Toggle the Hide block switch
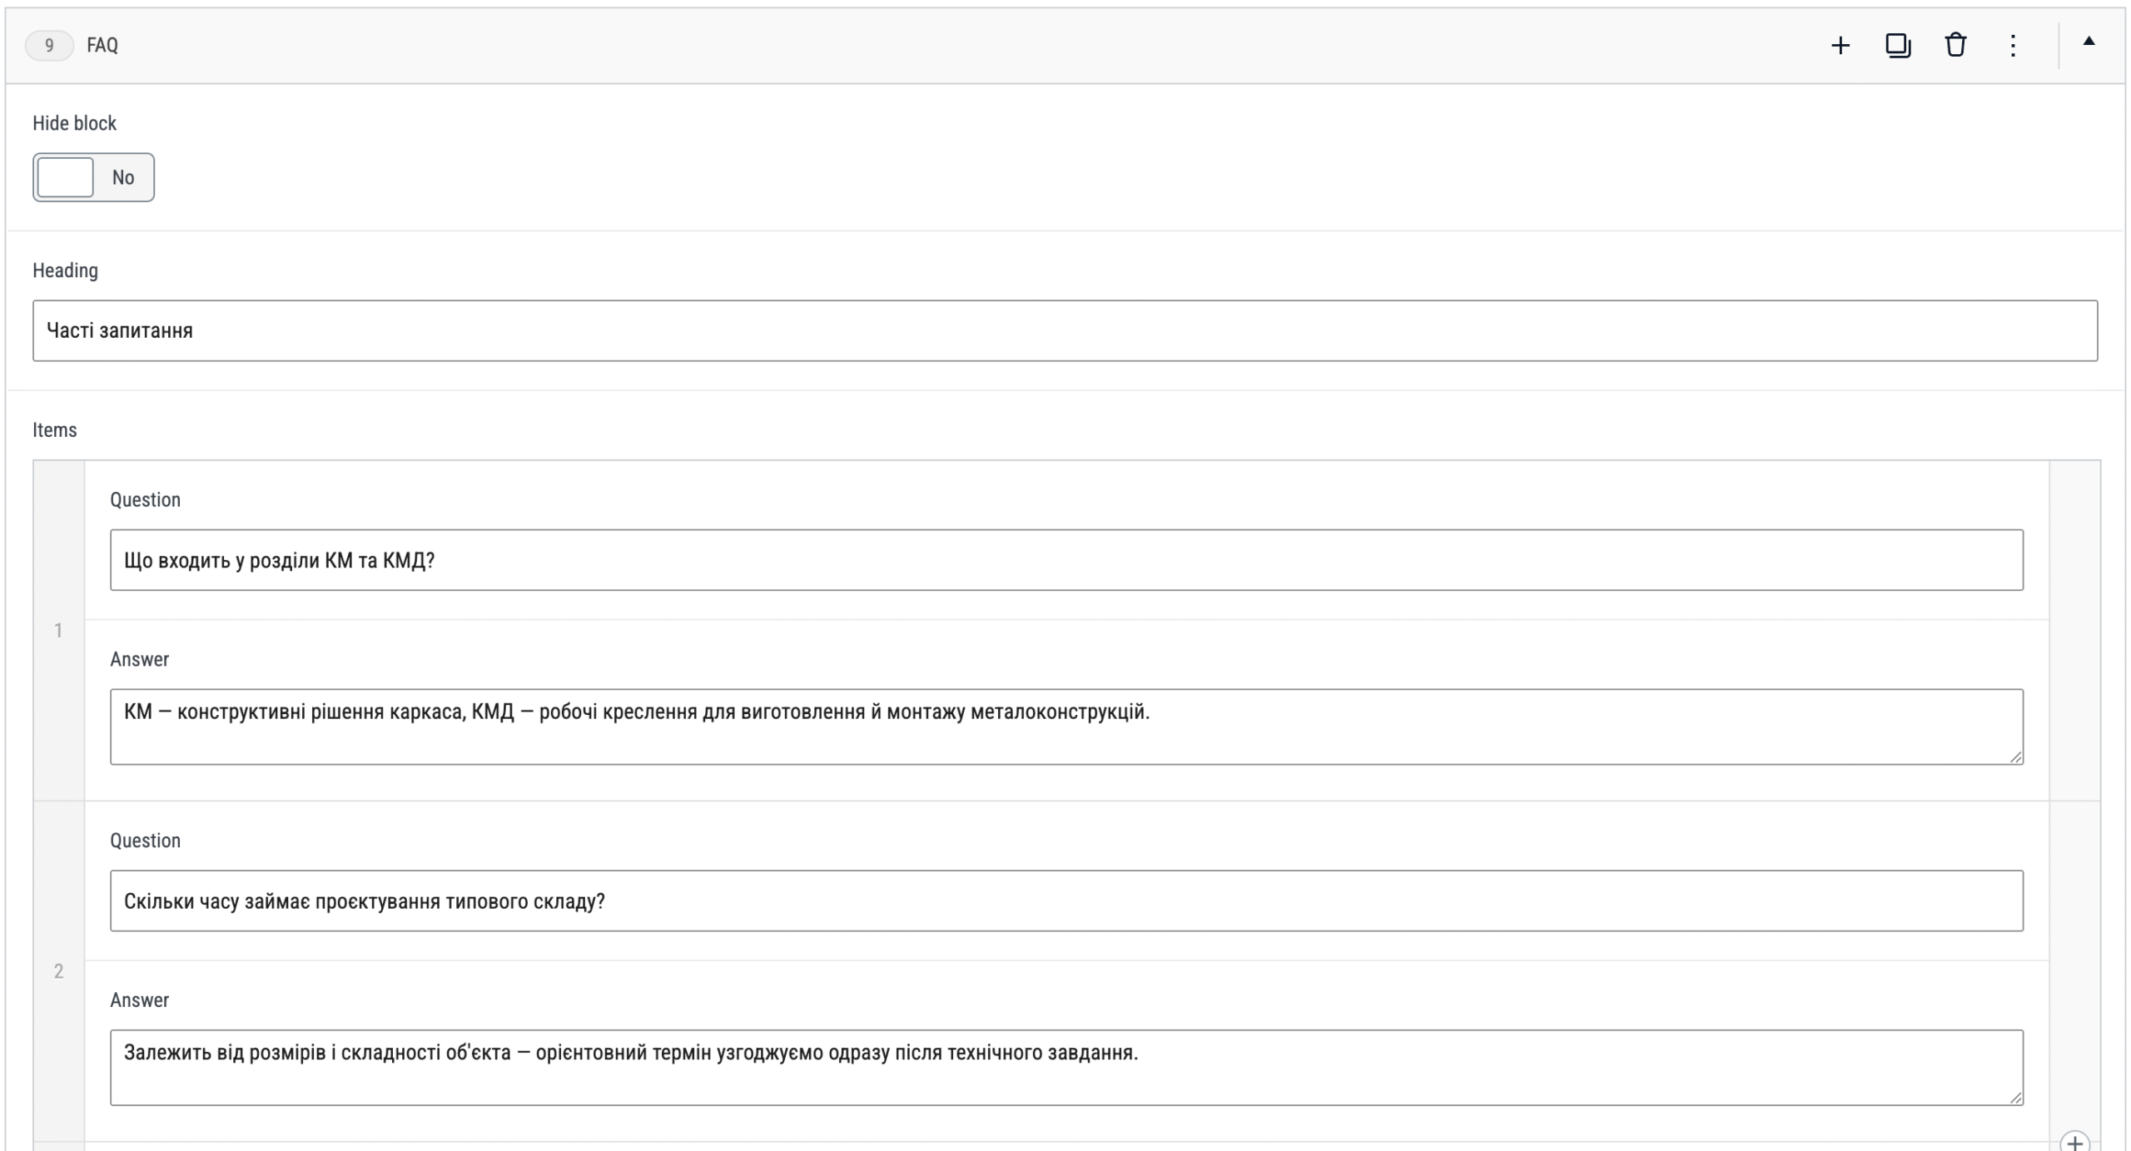The width and height of the screenshot is (2131, 1151). click(93, 177)
